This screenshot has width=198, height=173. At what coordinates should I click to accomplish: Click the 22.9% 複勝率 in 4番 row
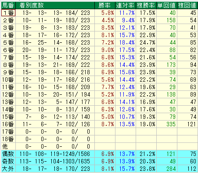coord(146,35)
